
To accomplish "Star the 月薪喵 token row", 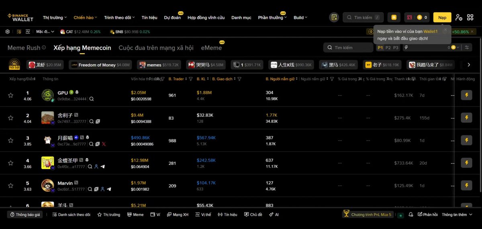I will coord(10,140).
